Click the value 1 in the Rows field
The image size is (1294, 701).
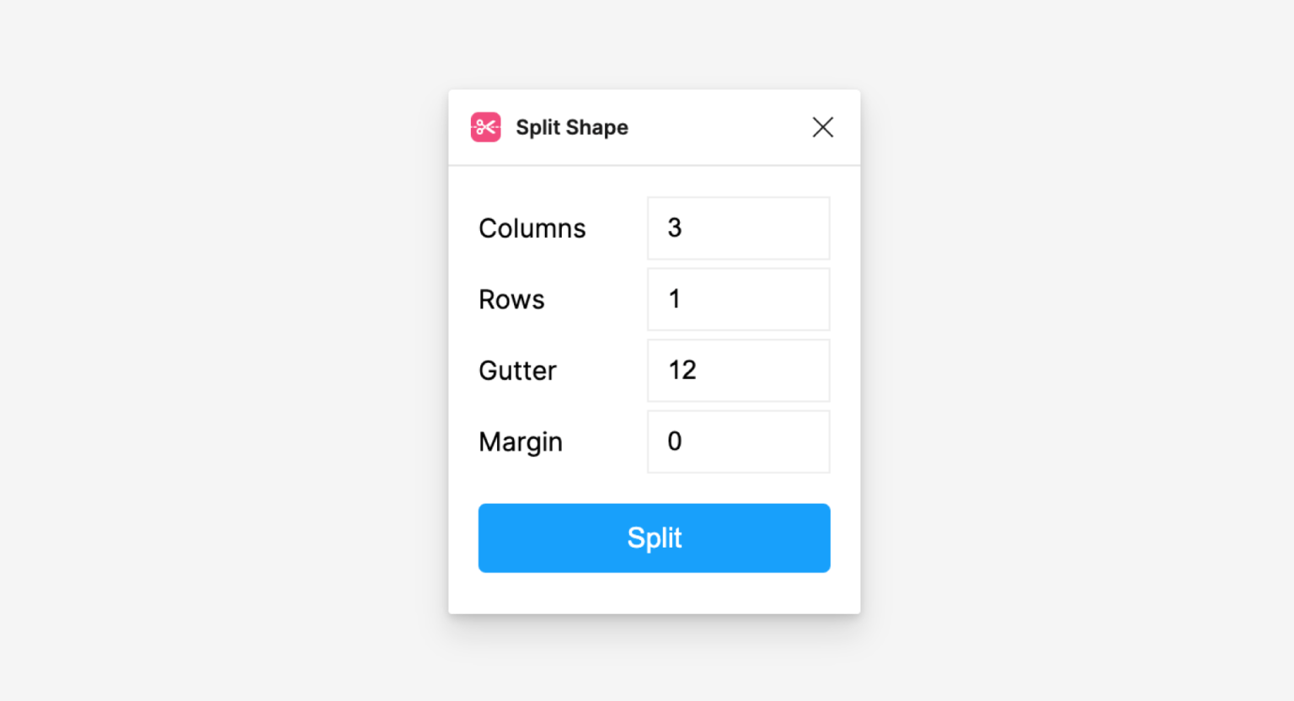(675, 299)
